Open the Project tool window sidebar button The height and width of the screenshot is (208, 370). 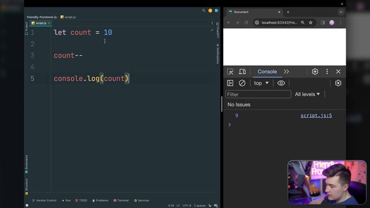pos(27,28)
